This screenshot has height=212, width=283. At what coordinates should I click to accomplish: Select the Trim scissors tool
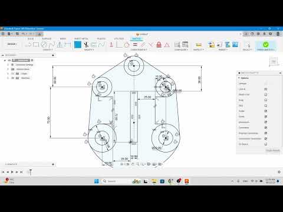pos(86,45)
